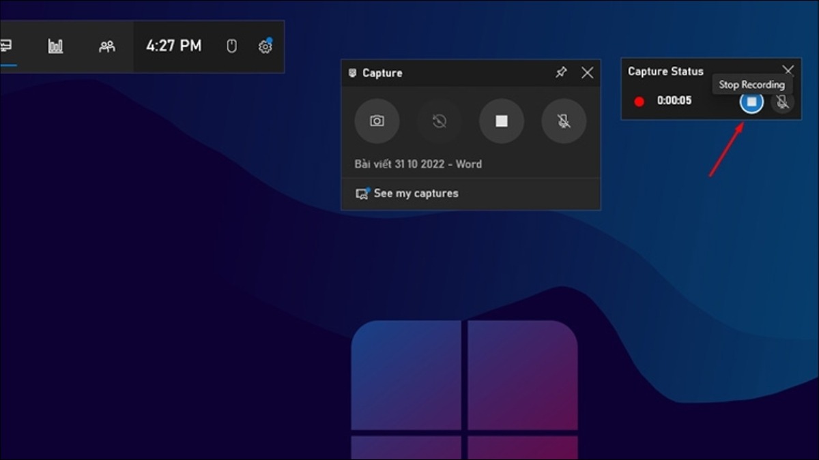
Task: Toggle the microphone in the Capture widget
Action: (x=564, y=121)
